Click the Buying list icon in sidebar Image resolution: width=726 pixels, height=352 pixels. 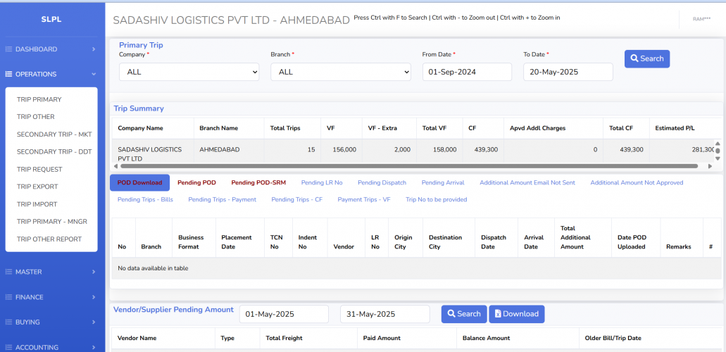click(8, 322)
